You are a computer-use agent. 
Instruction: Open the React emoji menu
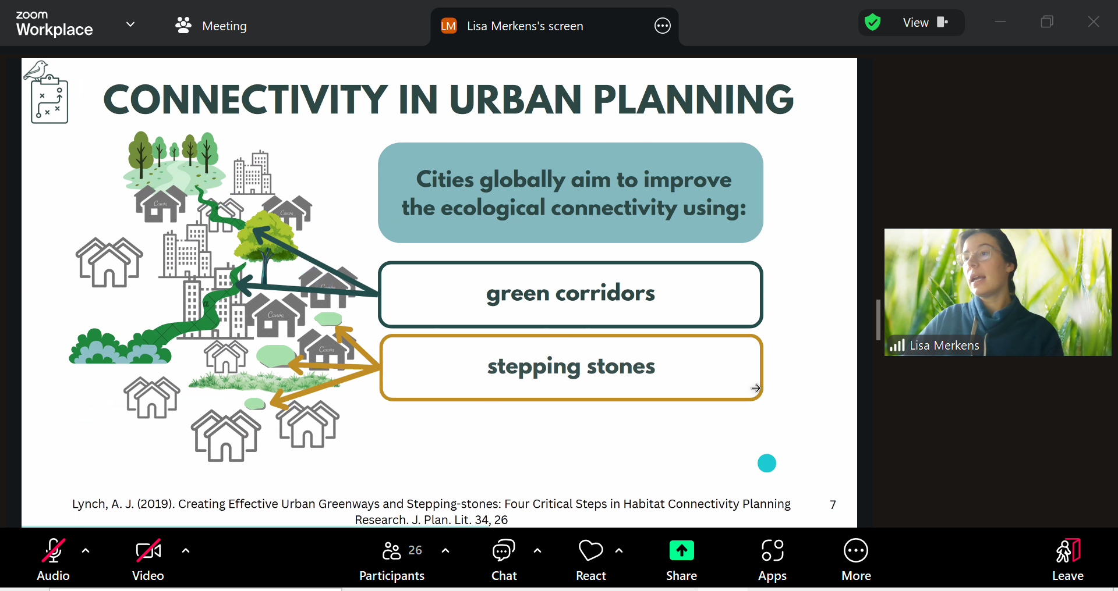coord(590,559)
